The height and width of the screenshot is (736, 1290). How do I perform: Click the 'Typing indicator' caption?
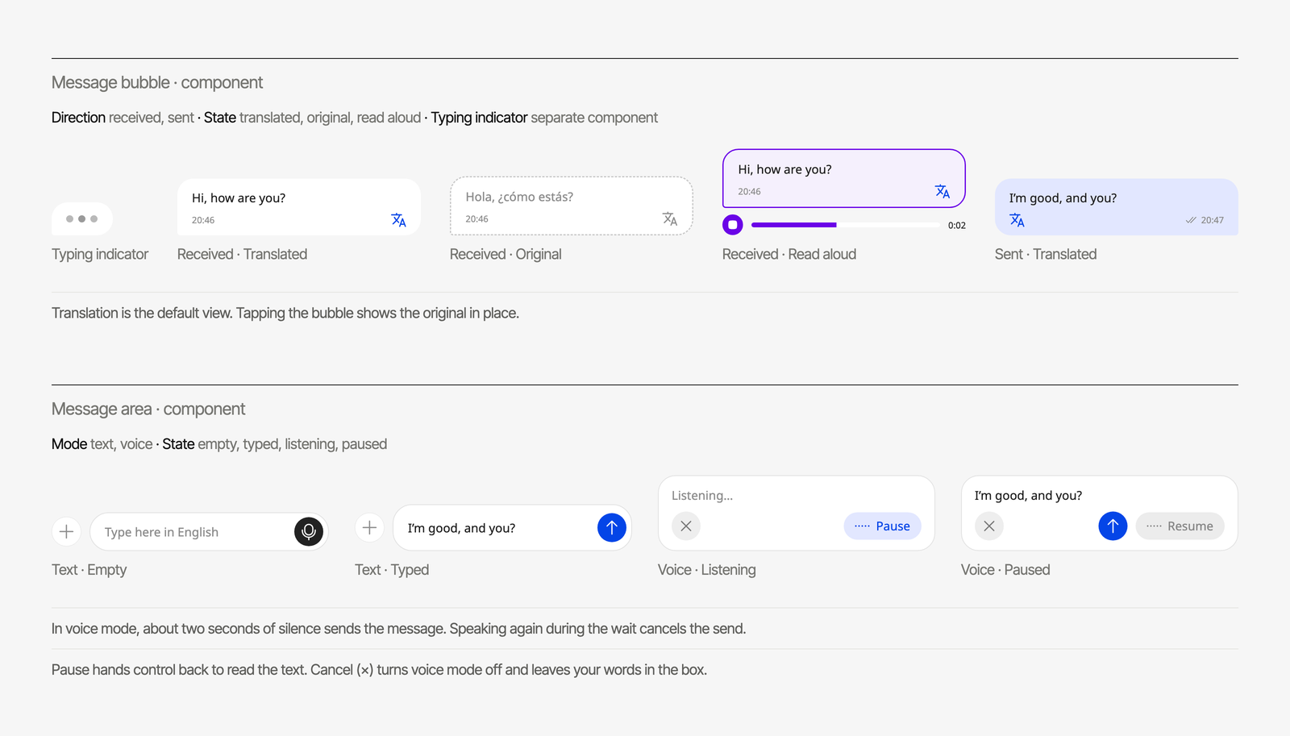100,255
